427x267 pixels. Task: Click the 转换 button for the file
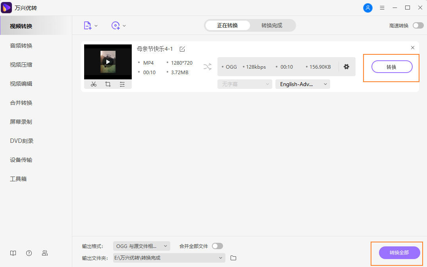tap(392, 67)
